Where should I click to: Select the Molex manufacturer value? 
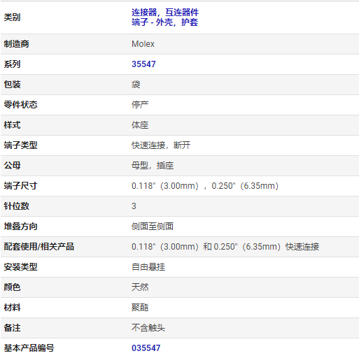pyautogui.click(x=143, y=44)
